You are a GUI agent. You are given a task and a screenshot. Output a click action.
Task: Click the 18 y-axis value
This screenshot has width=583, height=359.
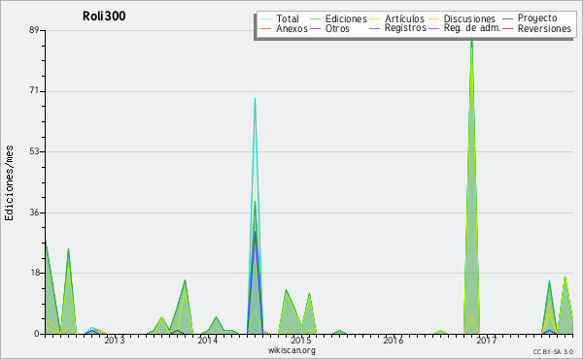(x=35, y=273)
